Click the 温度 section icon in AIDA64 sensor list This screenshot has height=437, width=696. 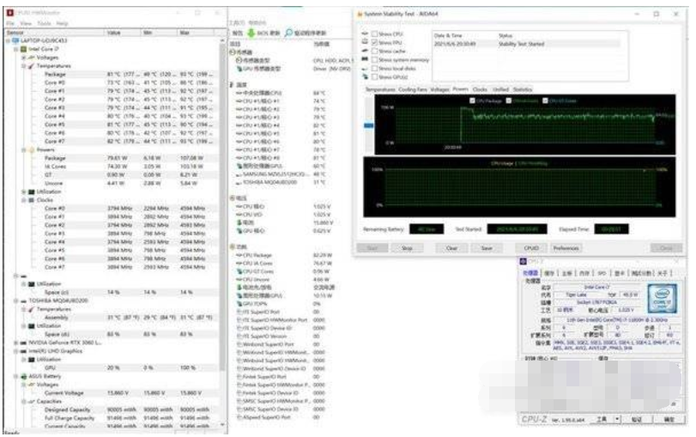(x=233, y=84)
